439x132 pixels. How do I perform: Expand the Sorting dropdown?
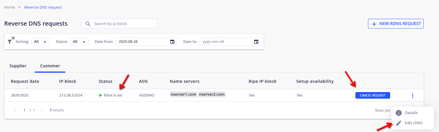point(40,42)
